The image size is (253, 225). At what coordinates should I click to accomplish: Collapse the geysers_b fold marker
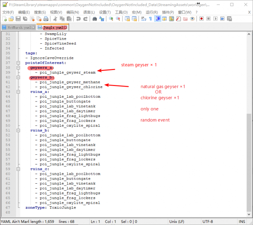coord(18,77)
